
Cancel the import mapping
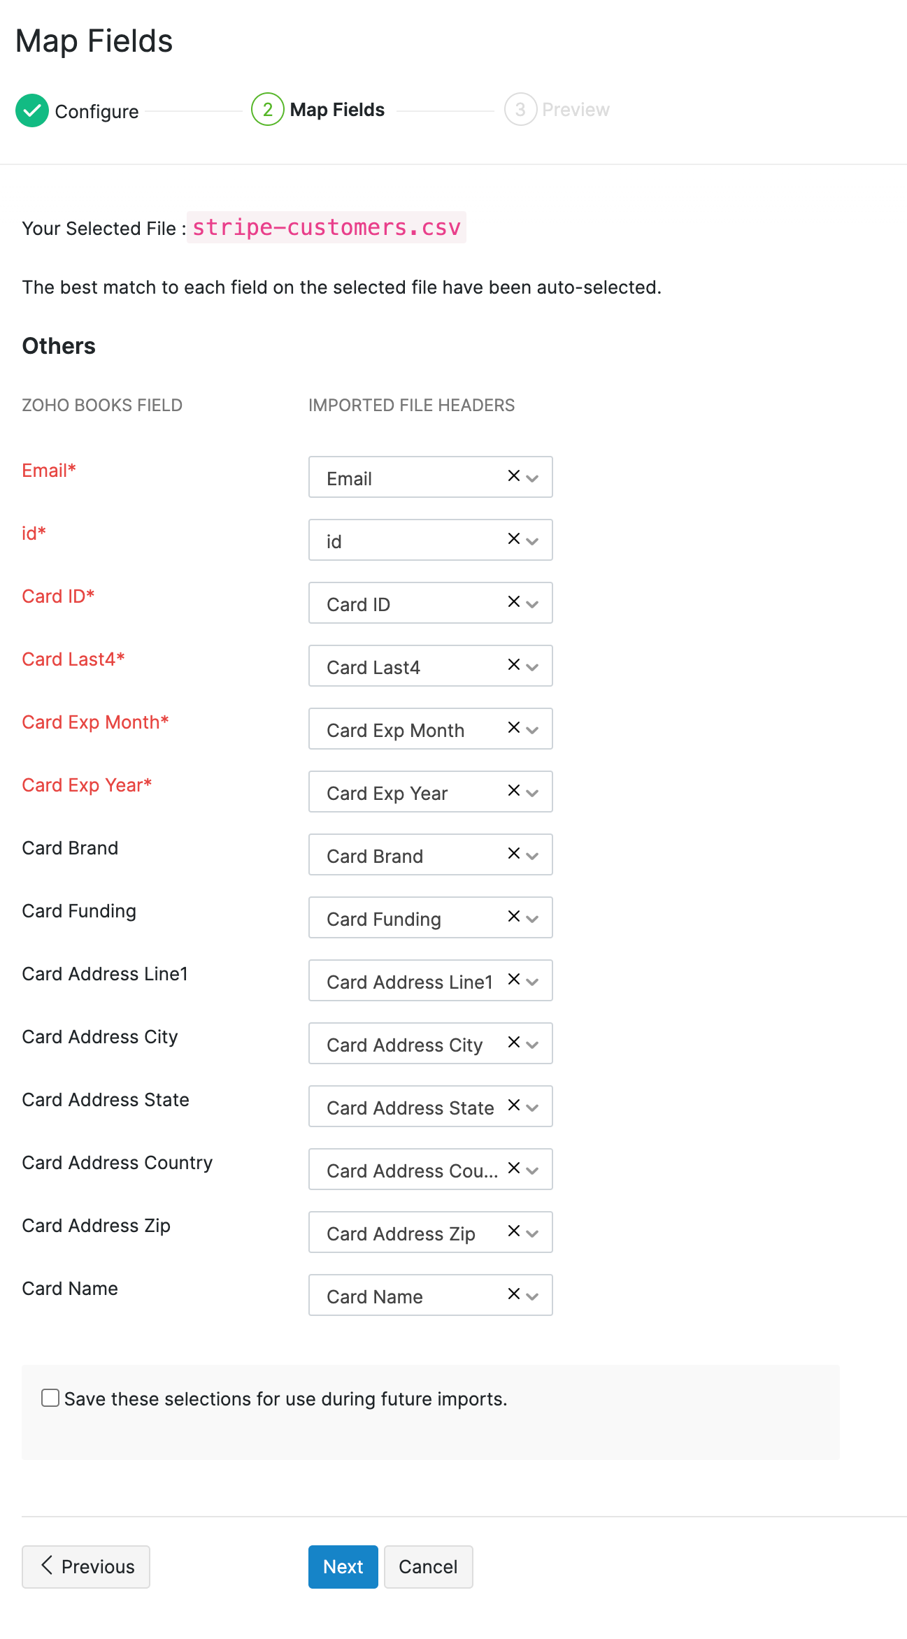(x=428, y=1567)
